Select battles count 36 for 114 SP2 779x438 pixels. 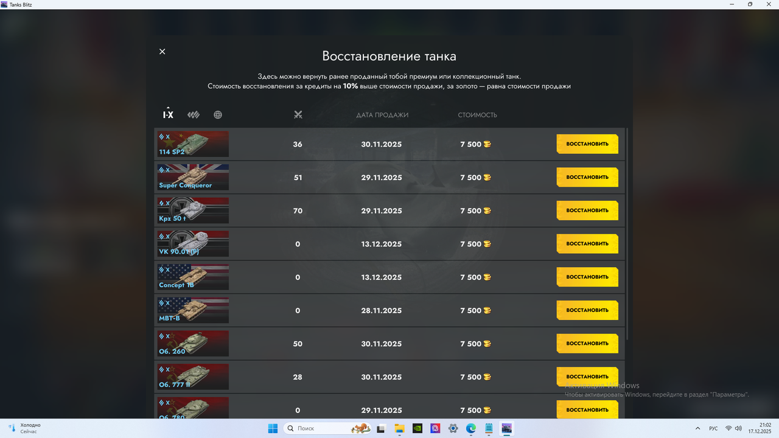298,145
